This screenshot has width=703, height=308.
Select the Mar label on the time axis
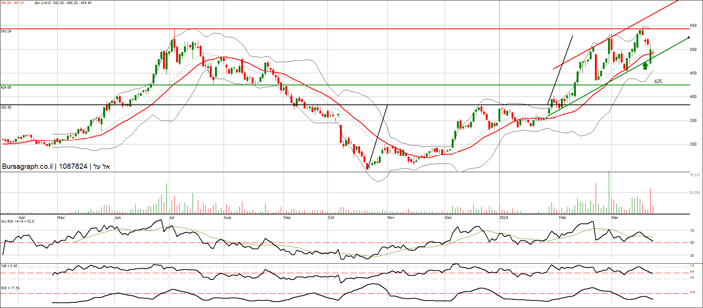pos(615,217)
